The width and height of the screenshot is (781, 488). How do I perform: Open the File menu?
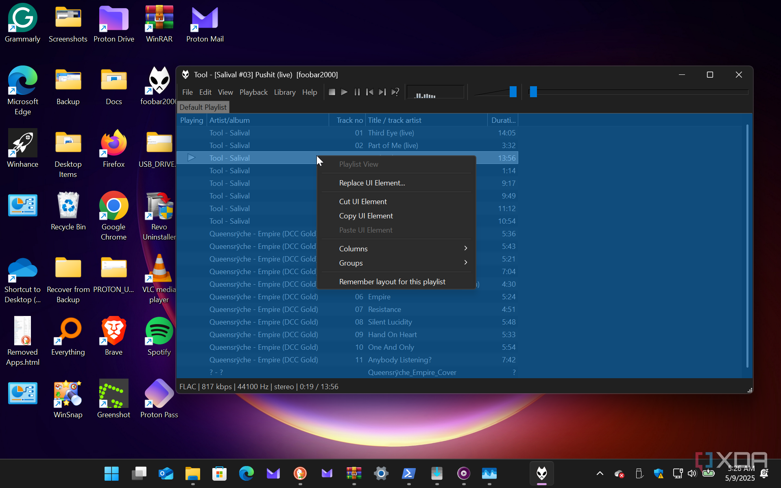pyautogui.click(x=188, y=92)
